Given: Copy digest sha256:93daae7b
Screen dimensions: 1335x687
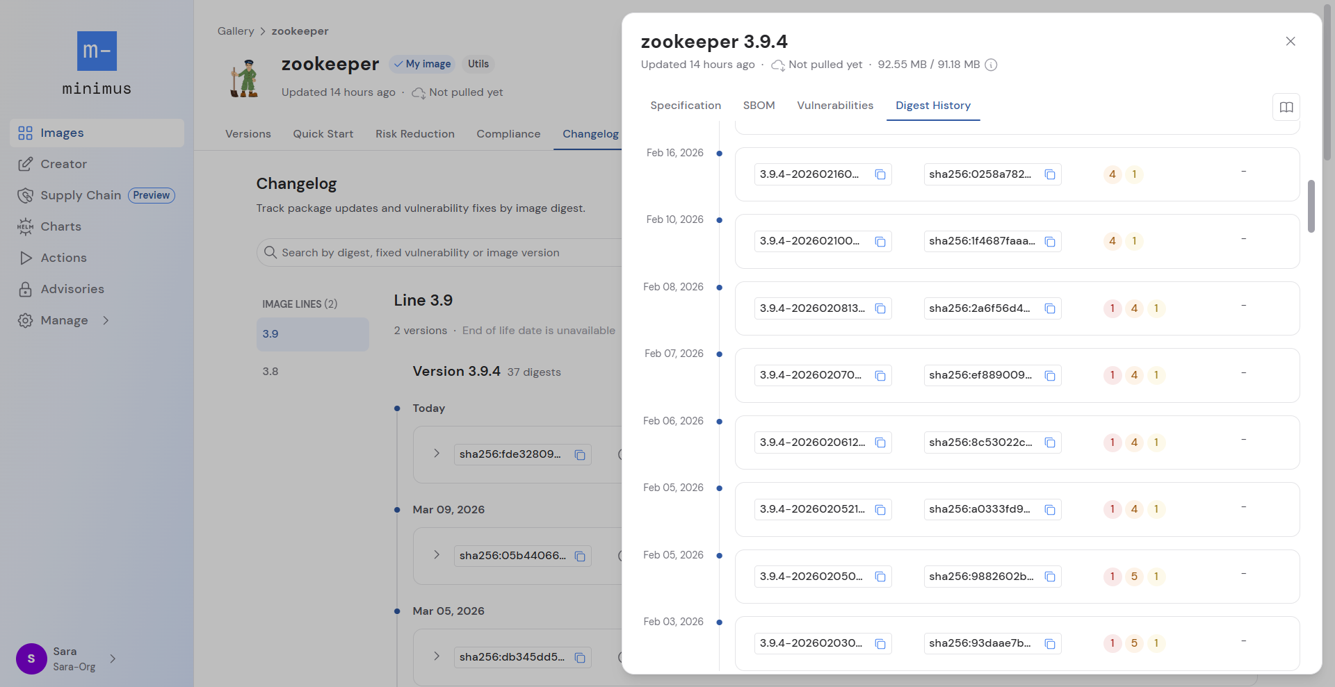Looking at the screenshot, I should 1050,644.
